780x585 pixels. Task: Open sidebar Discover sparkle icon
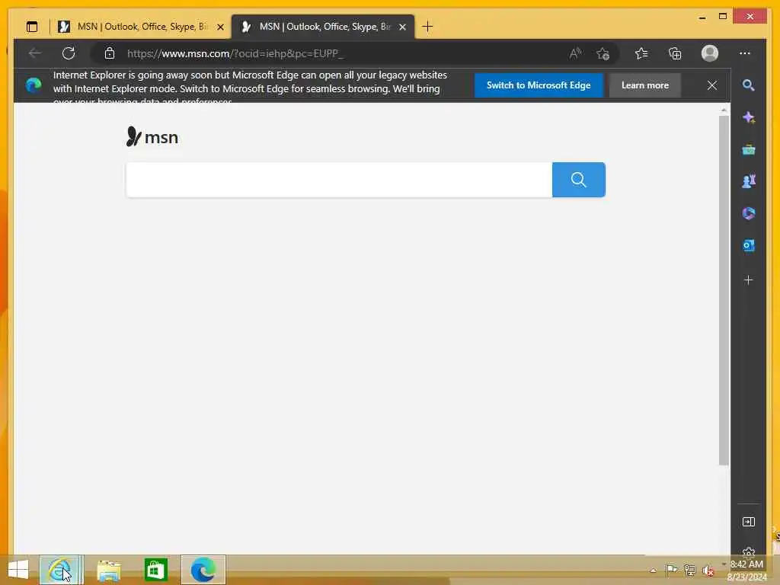point(748,117)
